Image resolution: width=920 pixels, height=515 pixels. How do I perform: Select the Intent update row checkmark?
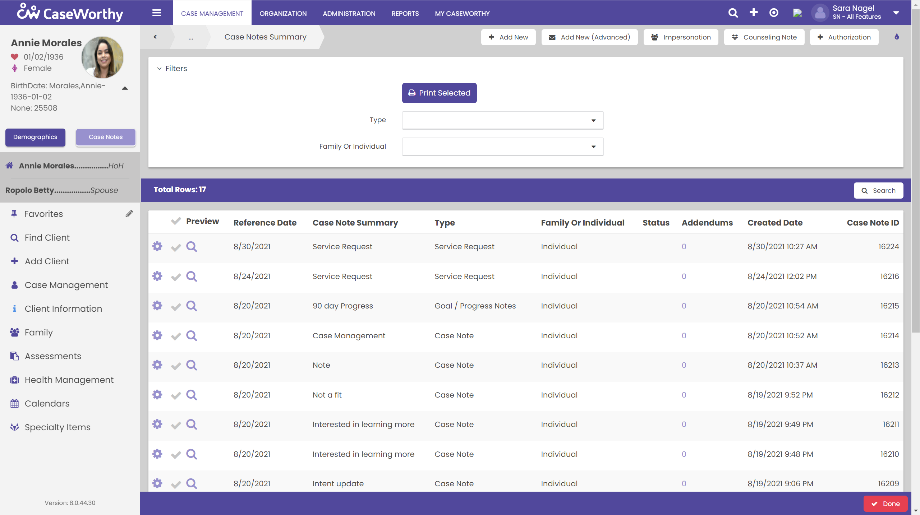[x=175, y=483]
